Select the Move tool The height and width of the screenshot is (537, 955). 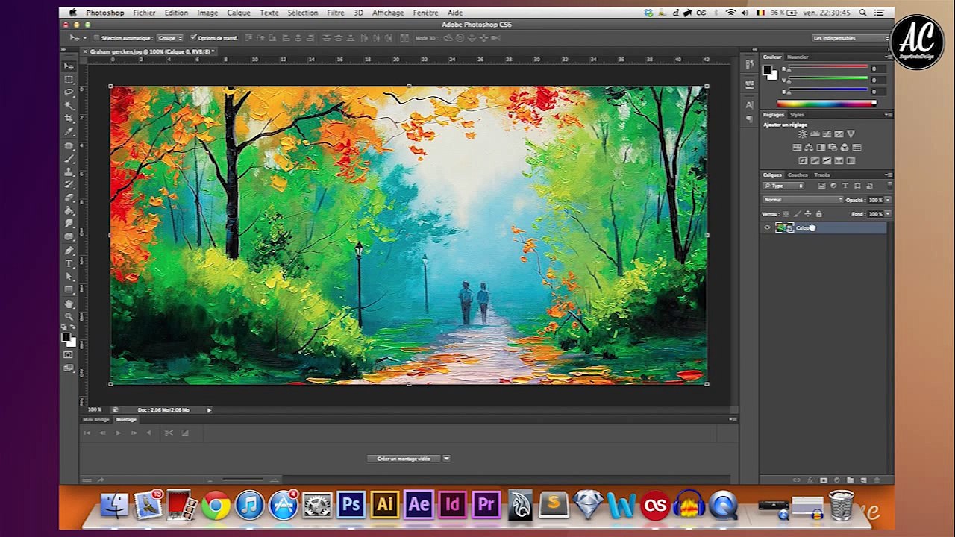(69, 66)
